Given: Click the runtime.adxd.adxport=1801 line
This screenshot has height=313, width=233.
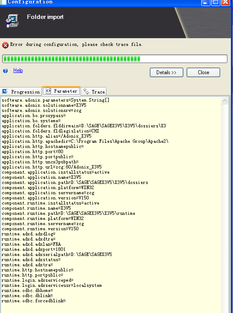Looking at the screenshot, I should [33, 249].
